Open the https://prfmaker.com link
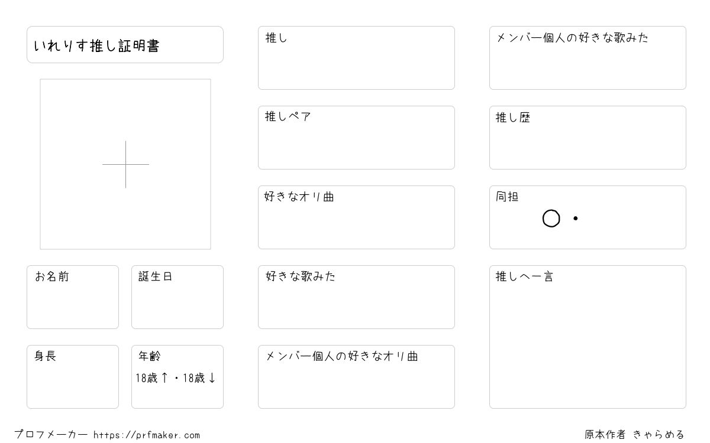The height and width of the screenshot is (443, 710). coord(147,435)
